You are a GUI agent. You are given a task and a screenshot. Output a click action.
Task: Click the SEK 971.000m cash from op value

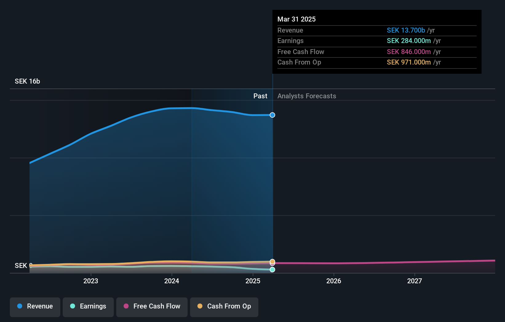(x=409, y=62)
